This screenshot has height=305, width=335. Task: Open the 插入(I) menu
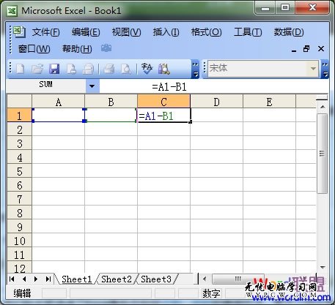[166, 32]
